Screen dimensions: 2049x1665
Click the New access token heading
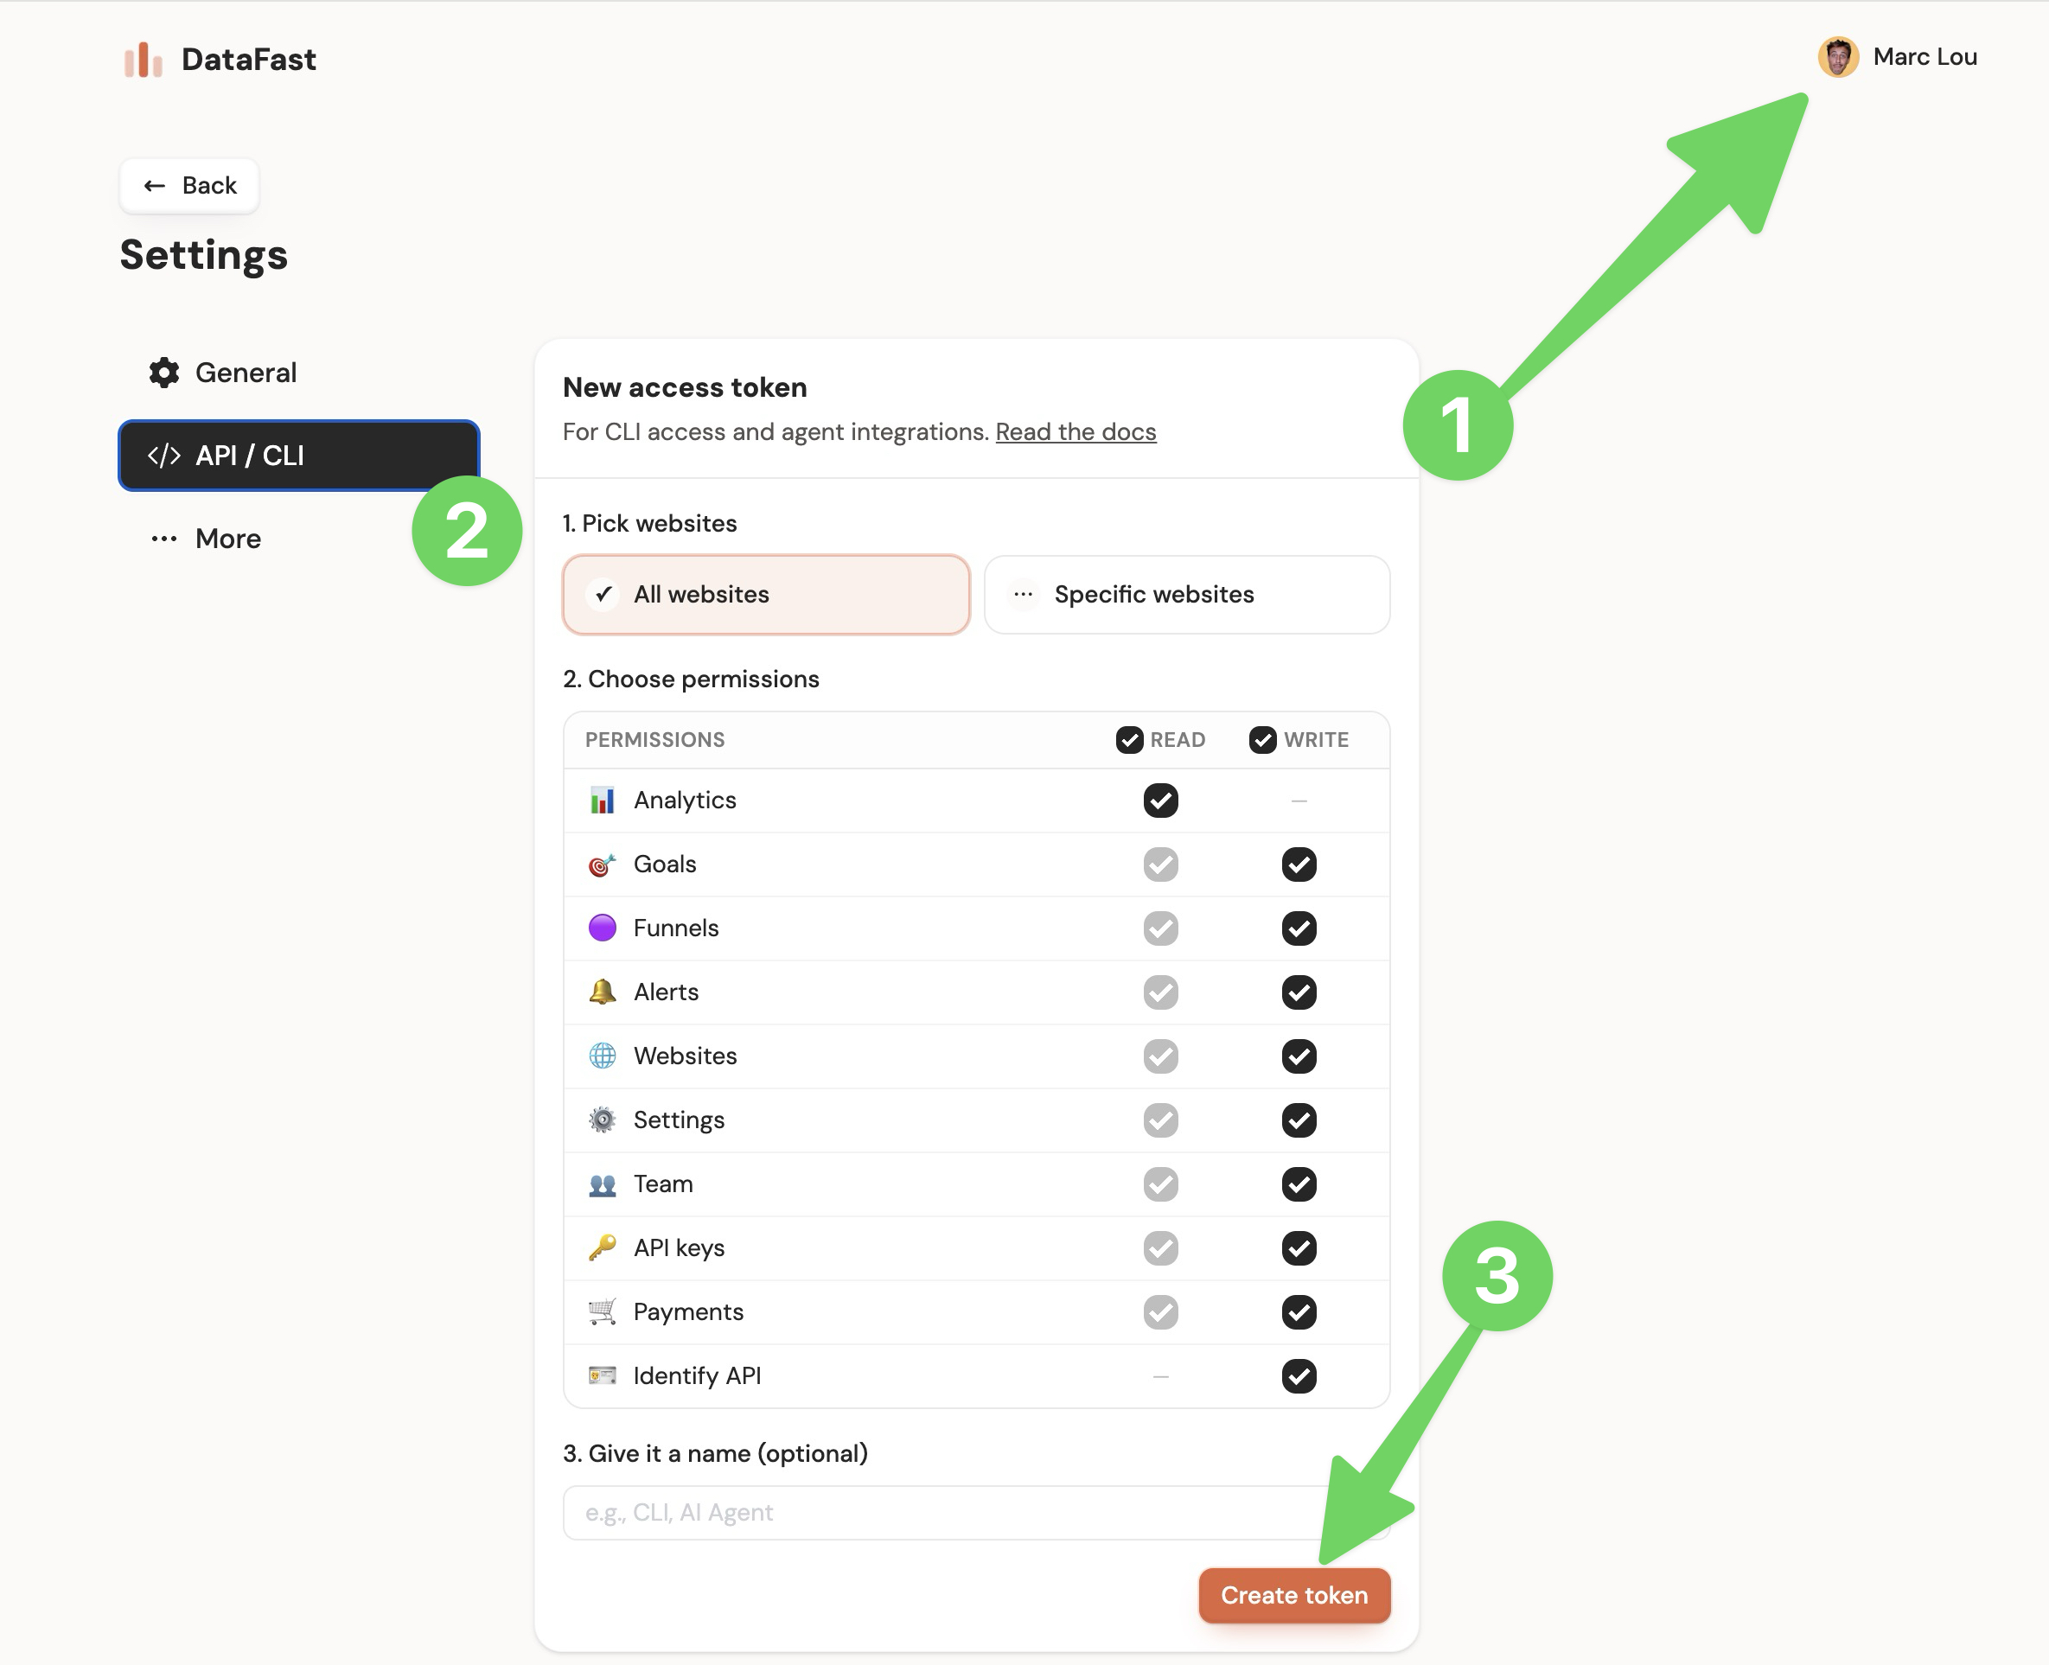(685, 387)
